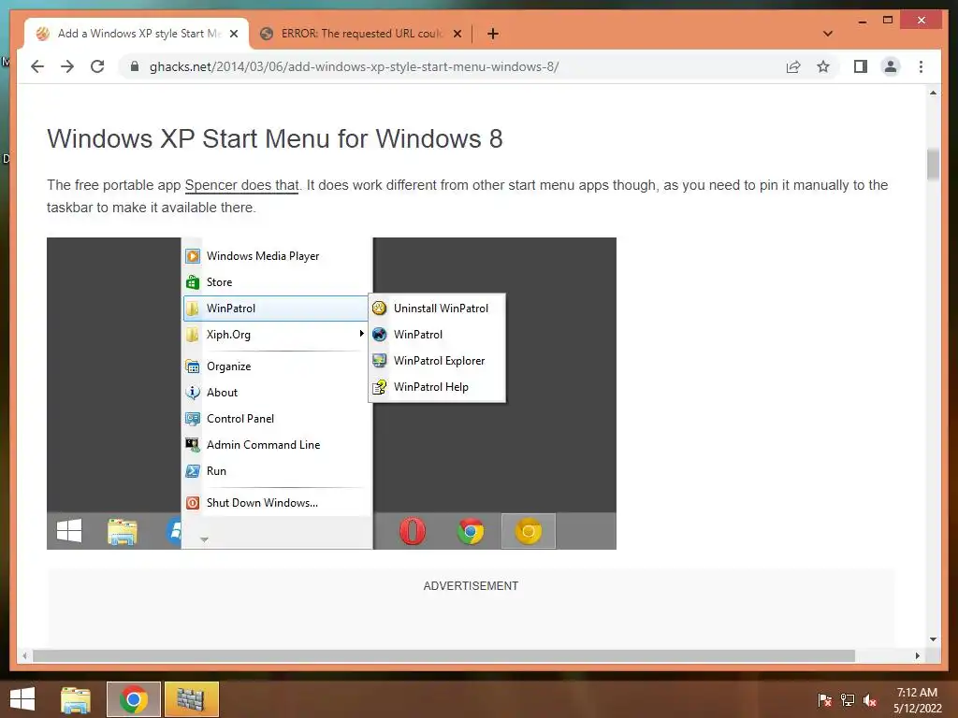Image resolution: width=958 pixels, height=718 pixels.
Task: Click the horizontal scrollbar thumb
Action: point(443,655)
